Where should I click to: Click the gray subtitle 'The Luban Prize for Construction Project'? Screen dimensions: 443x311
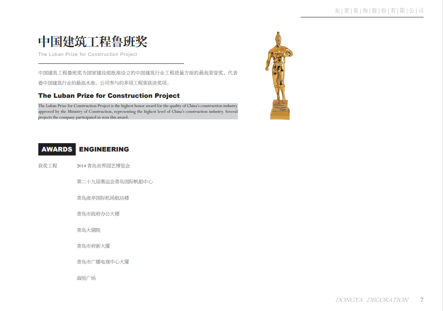88,54
